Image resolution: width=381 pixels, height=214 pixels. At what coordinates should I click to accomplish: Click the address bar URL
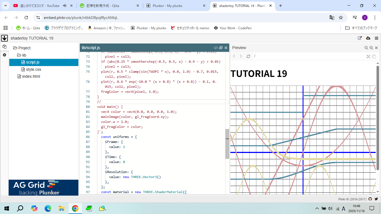click(81, 18)
